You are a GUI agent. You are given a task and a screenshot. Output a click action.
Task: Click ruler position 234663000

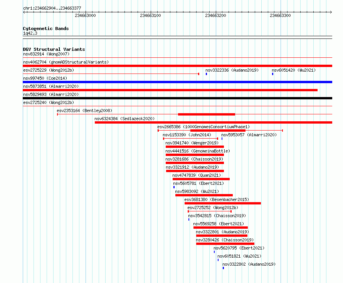tap(85, 15)
